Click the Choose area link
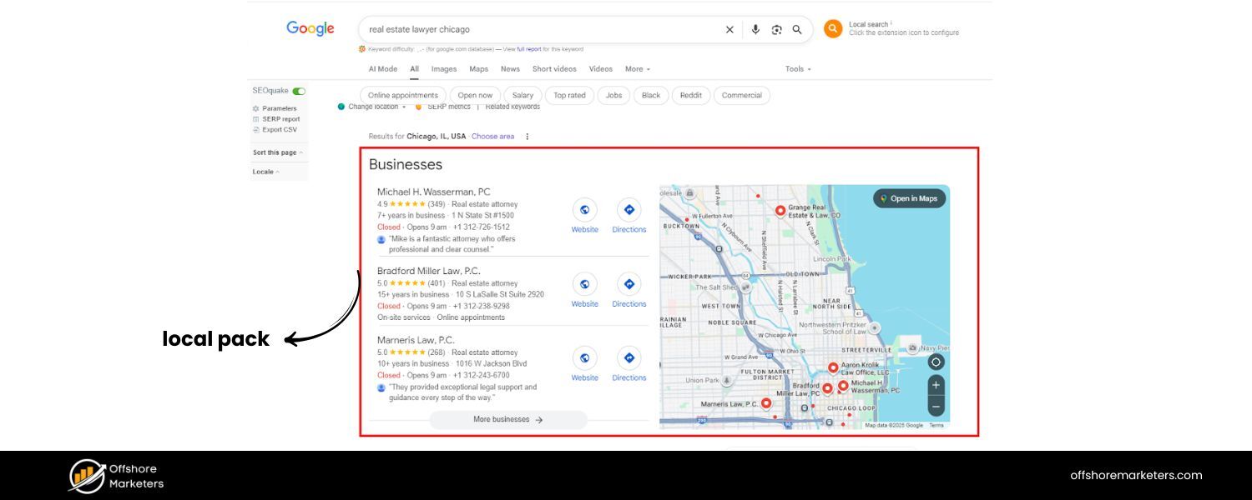 point(492,137)
